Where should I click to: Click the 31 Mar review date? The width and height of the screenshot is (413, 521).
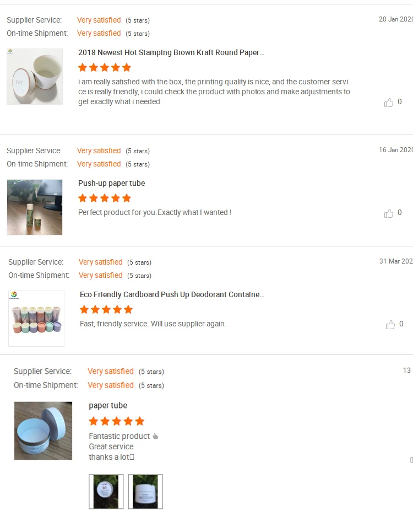coord(396,261)
